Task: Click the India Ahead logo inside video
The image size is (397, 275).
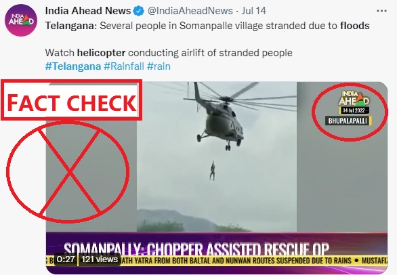Action: [354, 98]
